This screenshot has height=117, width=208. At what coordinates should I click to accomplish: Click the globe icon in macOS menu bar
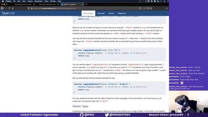click(x=151, y=1)
